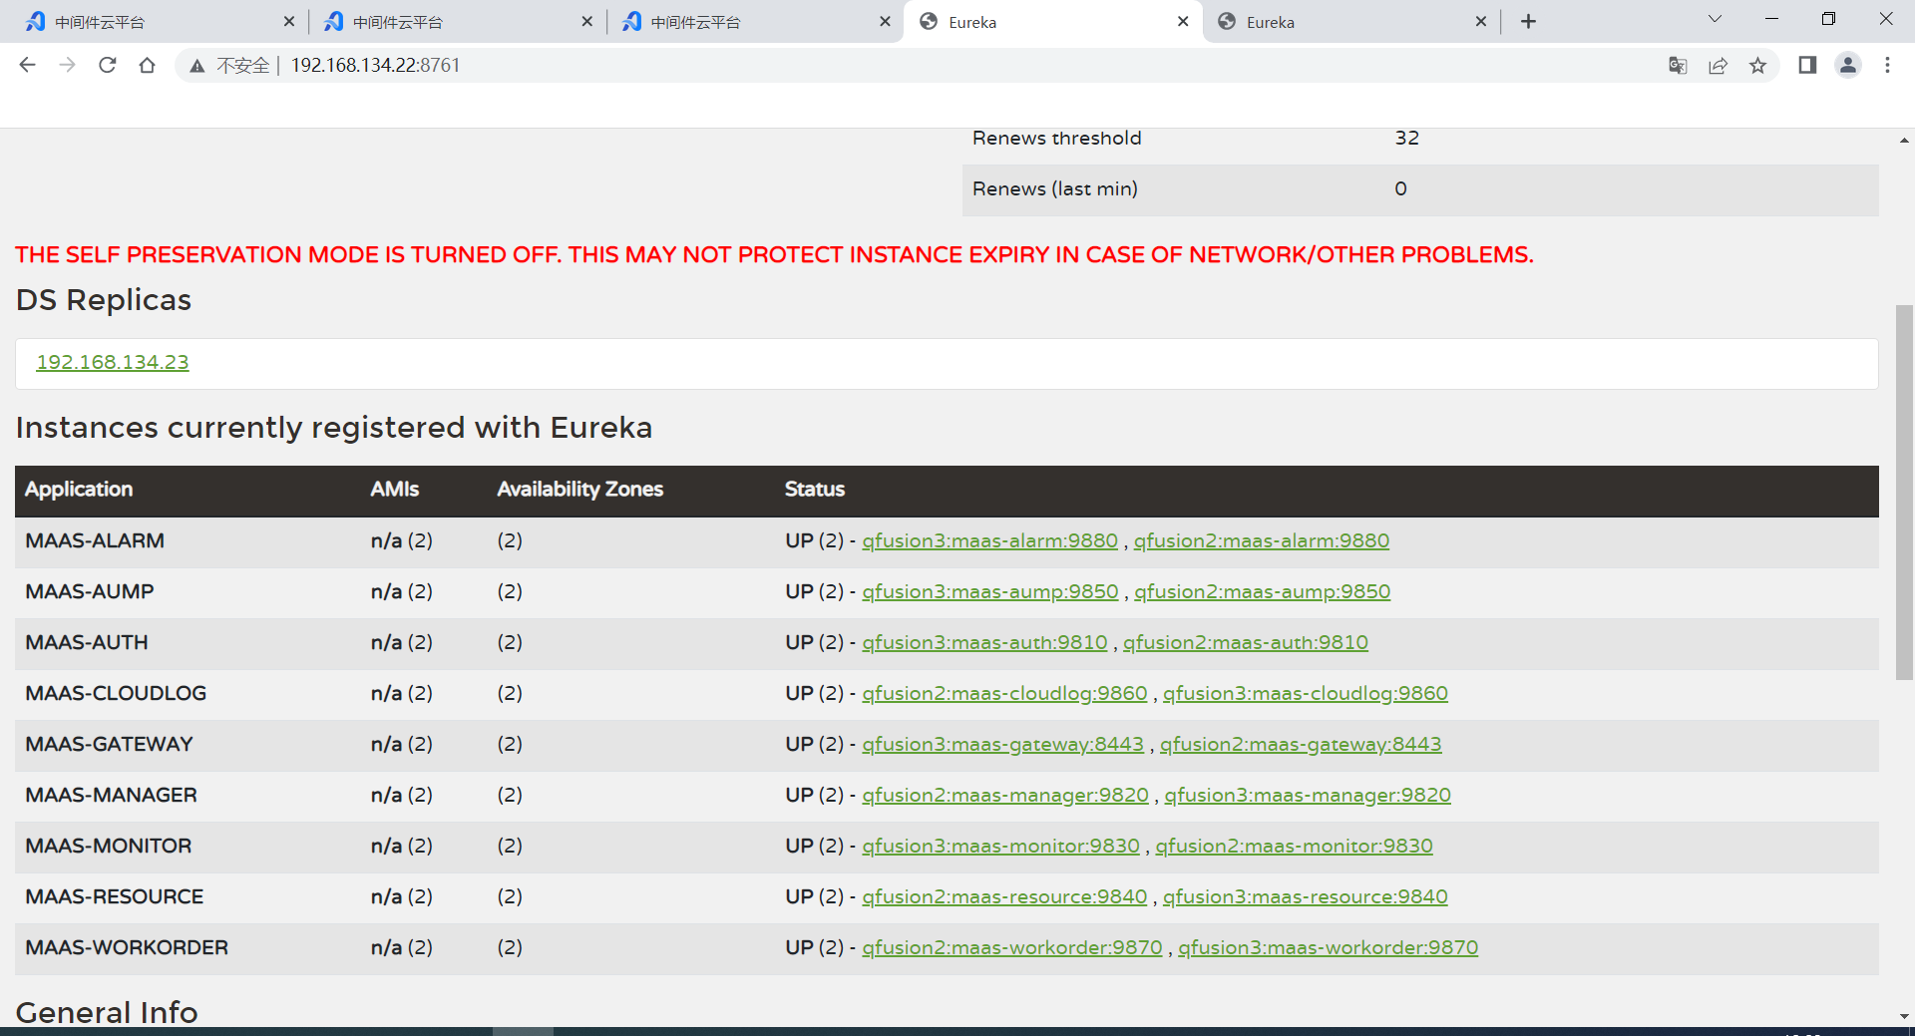Close the inactive Eureka tab
Screen dimensions: 1915x1036
coord(1481,21)
